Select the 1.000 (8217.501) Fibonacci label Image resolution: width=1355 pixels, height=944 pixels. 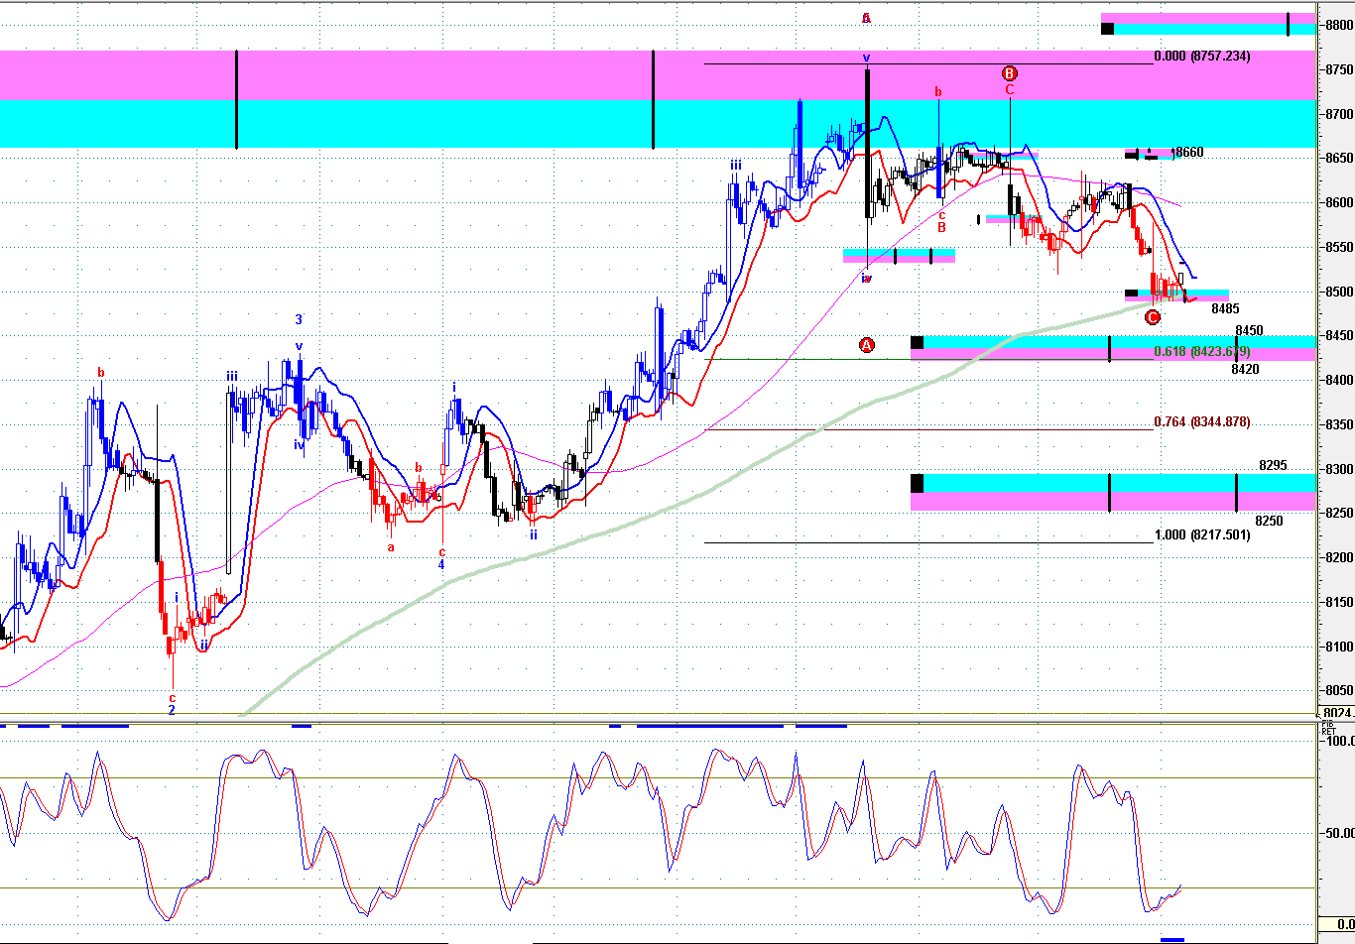(1202, 535)
